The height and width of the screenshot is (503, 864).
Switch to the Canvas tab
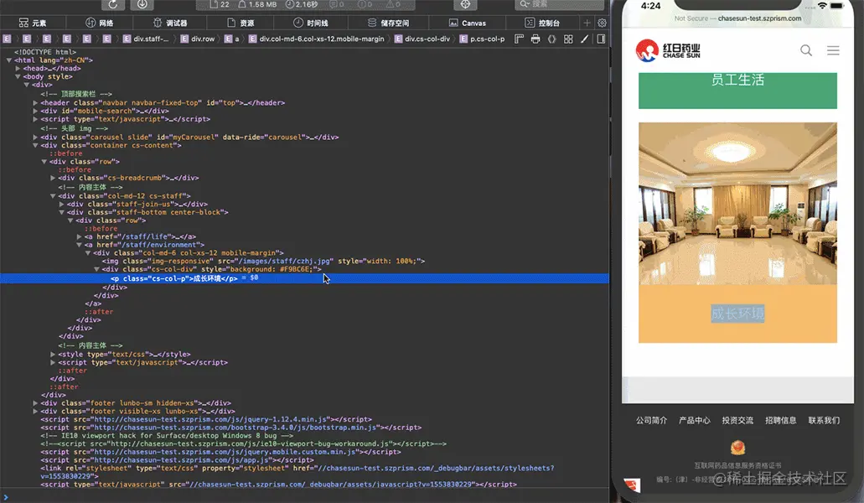pyautogui.click(x=468, y=23)
